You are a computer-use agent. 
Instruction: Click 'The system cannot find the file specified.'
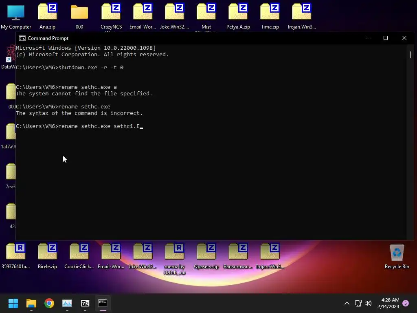click(x=84, y=94)
